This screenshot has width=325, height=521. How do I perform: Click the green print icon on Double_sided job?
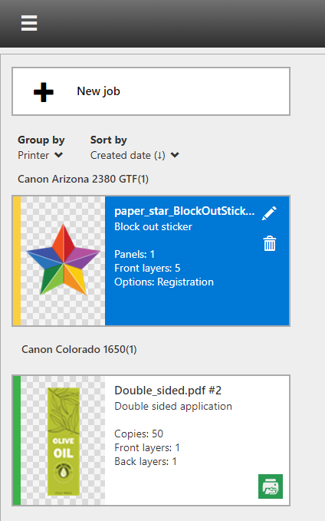click(x=271, y=486)
